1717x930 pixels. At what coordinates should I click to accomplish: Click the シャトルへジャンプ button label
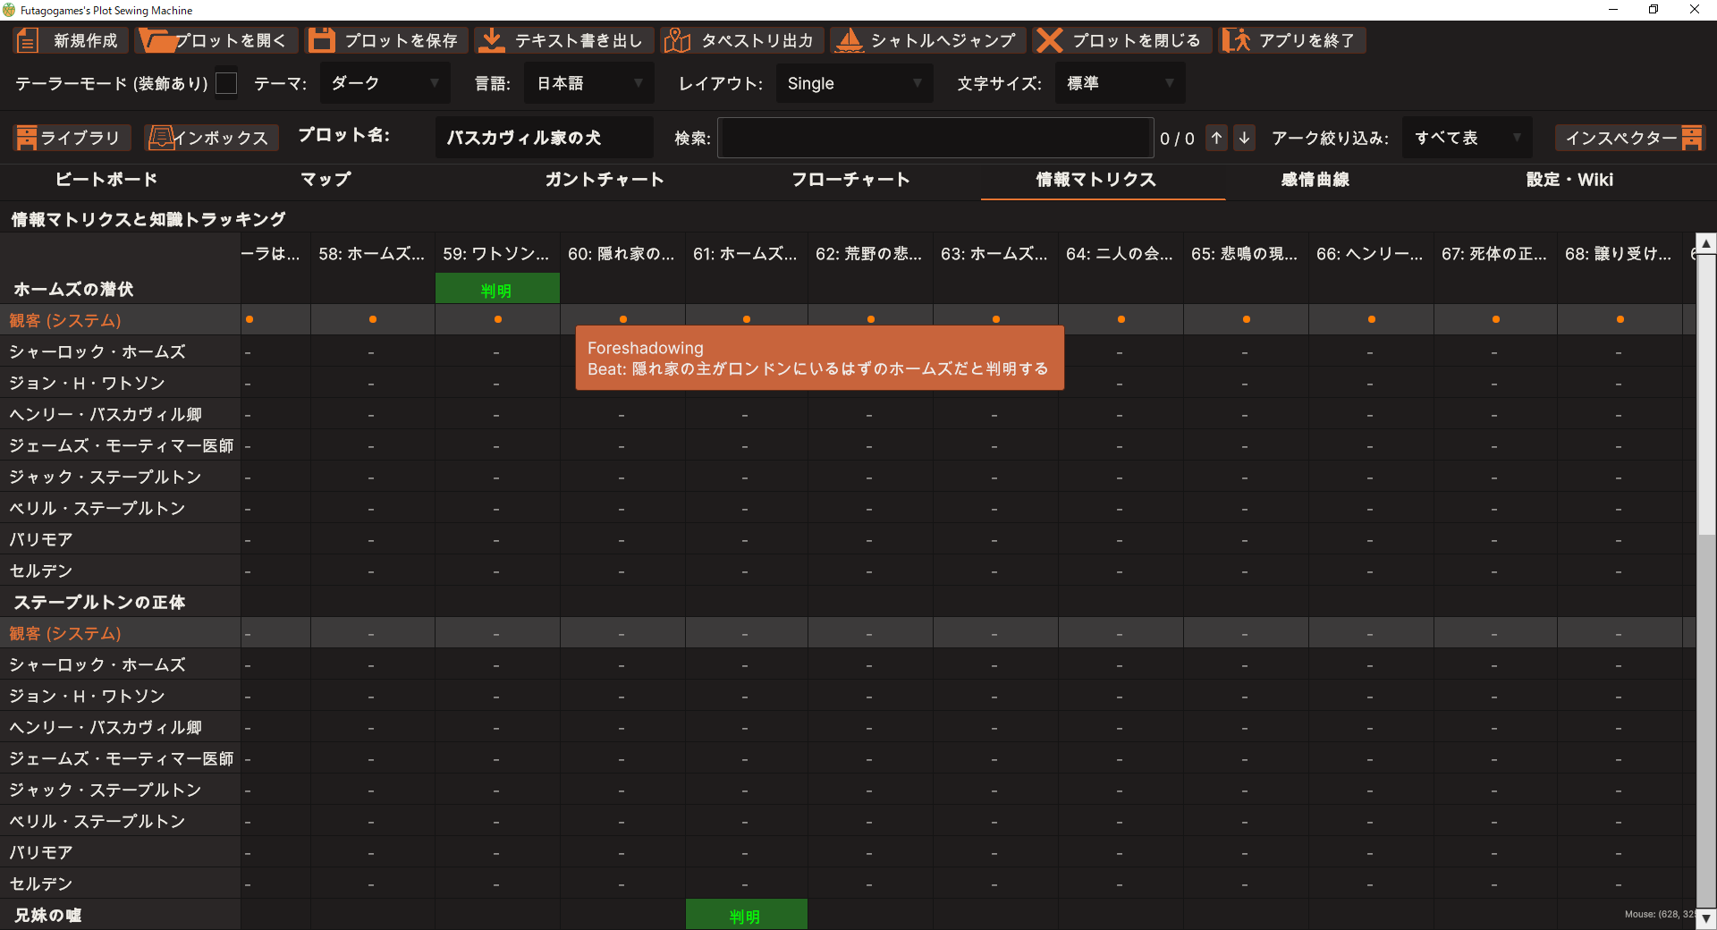[x=943, y=41]
